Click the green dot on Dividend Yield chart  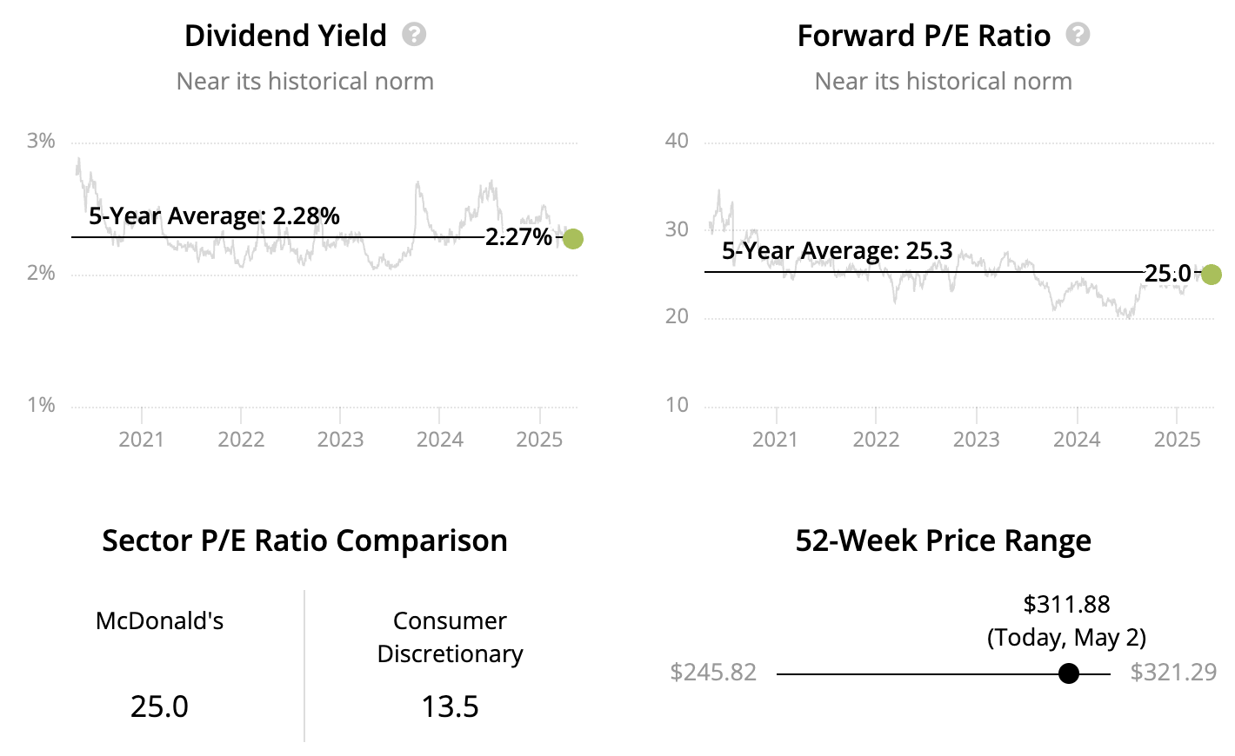(x=572, y=238)
